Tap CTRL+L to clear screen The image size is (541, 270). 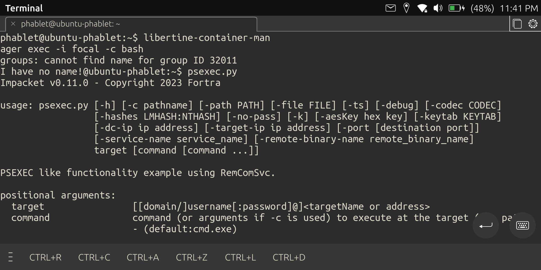240,257
